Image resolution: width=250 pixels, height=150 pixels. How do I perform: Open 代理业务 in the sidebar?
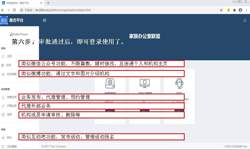pos(11,106)
